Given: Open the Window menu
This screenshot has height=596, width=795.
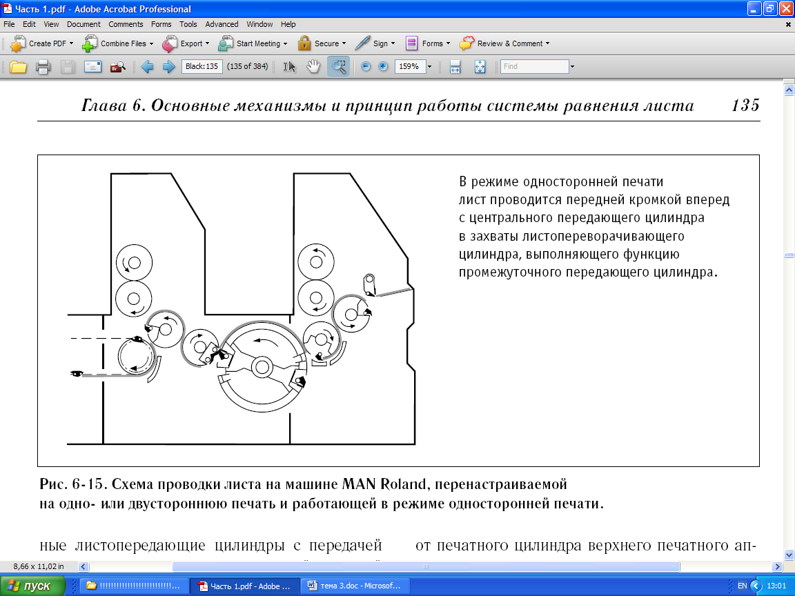Looking at the screenshot, I should click(x=259, y=24).
